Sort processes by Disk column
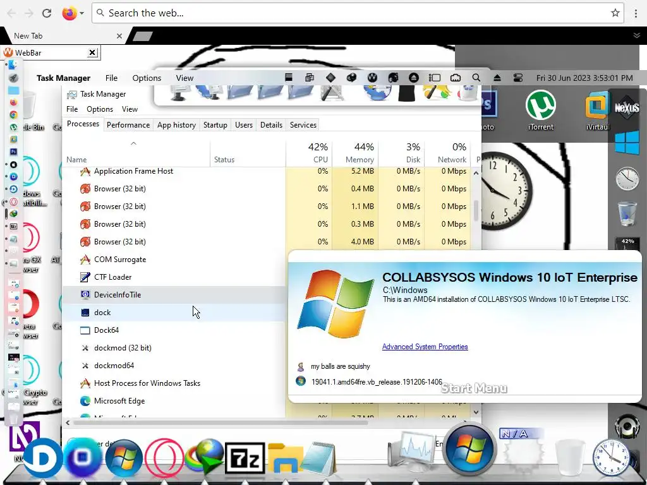This screenshot has height=485, width=647. (402, 153)
